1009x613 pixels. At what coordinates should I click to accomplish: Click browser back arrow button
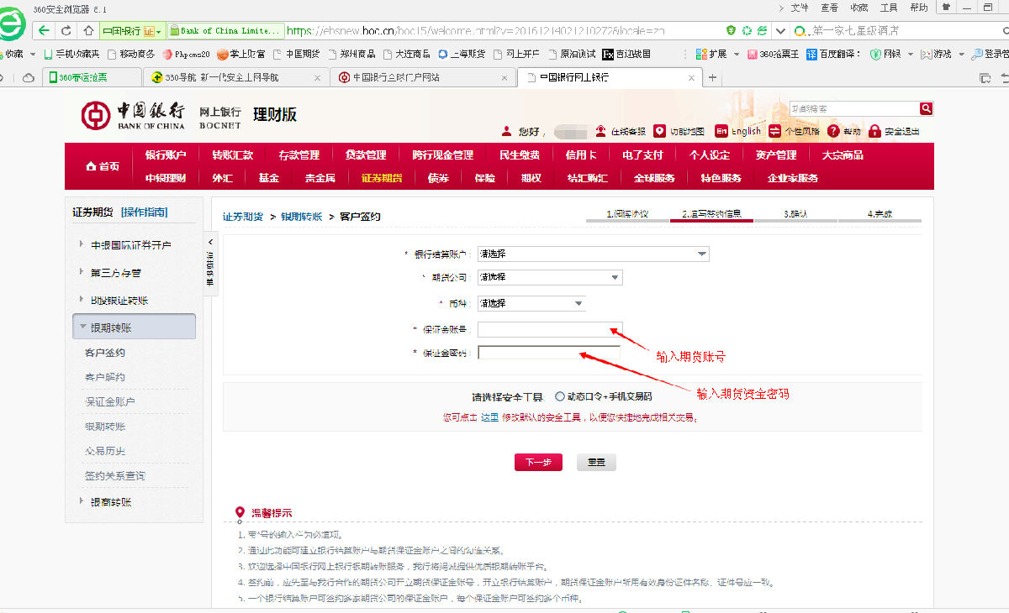click(44, 31)
